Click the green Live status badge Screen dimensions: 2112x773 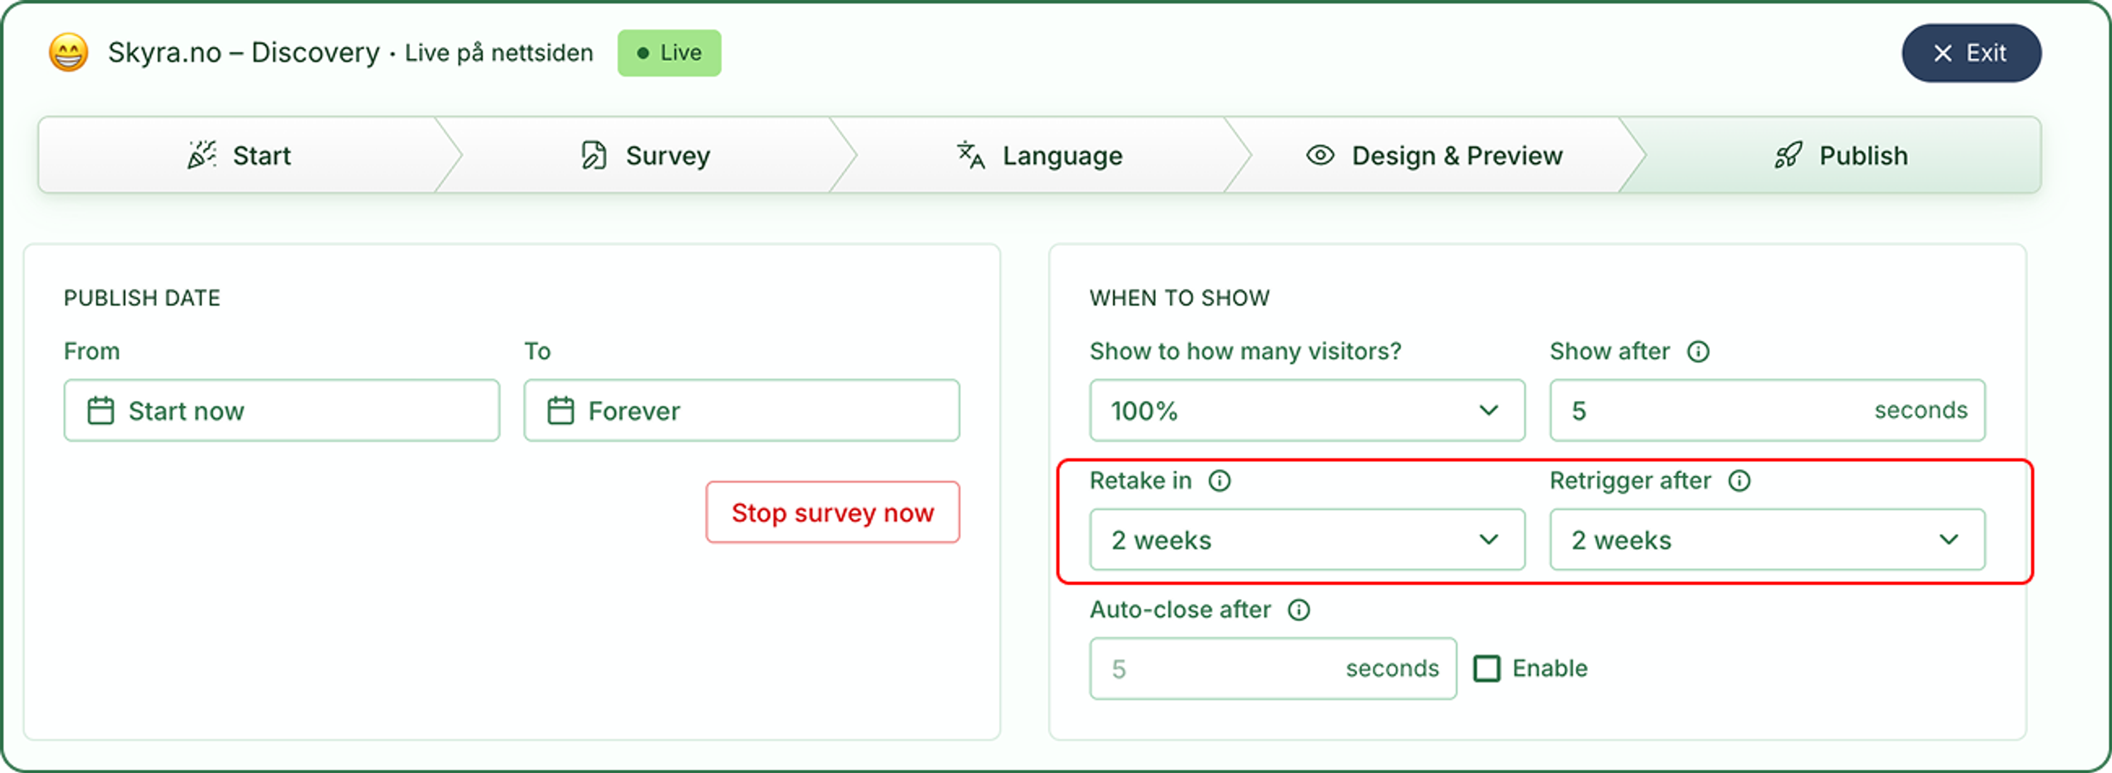point(669,53)
